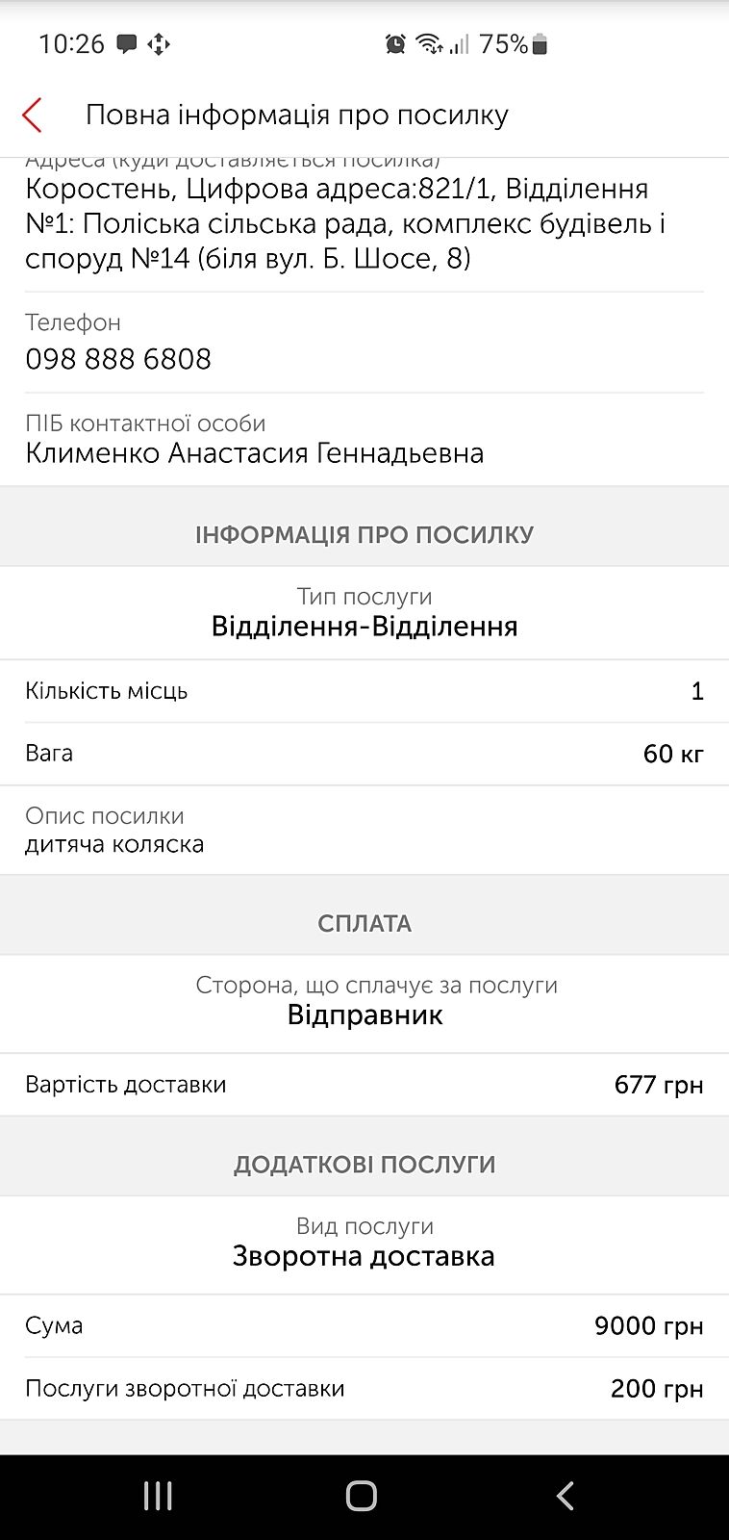The width and height of the screenshot is (729, 1540).
Task: Tap the Вартість доставки 677 грн row
Action: 364,1085
